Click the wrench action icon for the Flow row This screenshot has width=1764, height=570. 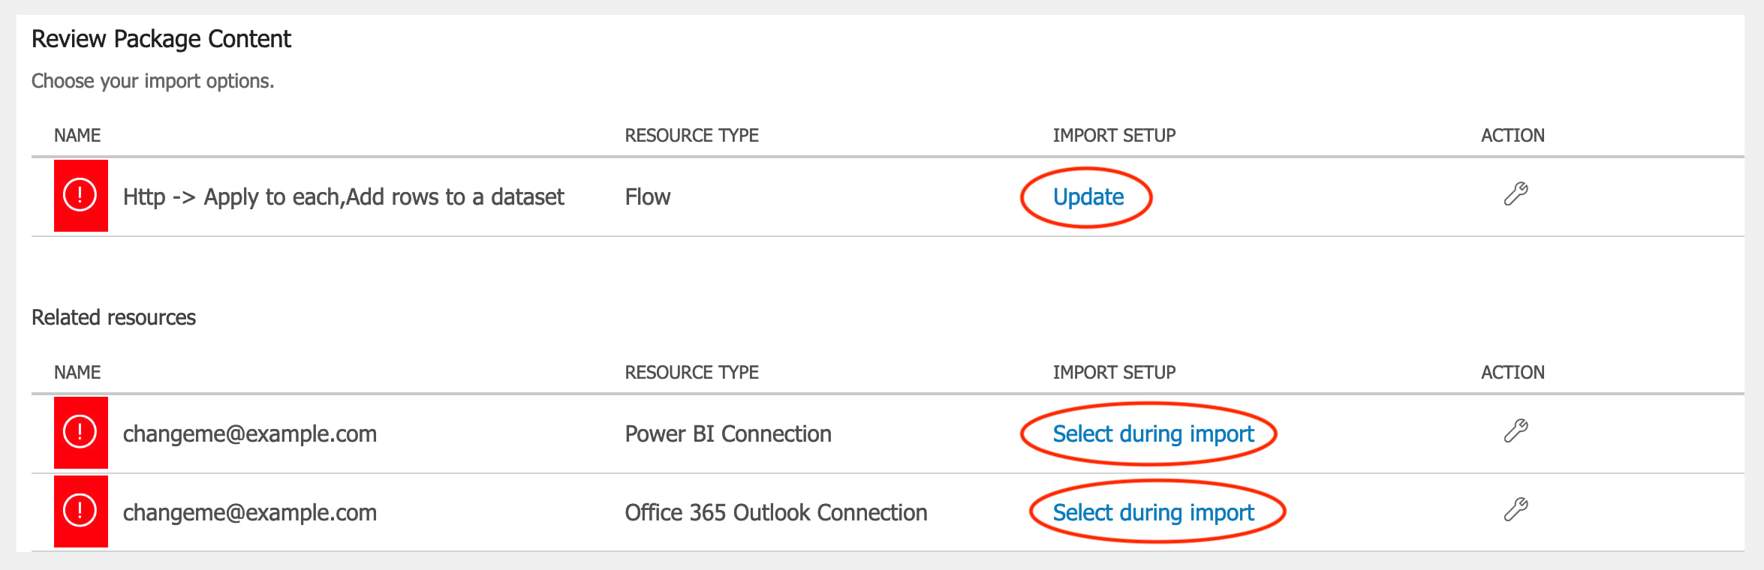coord(1516,194)
